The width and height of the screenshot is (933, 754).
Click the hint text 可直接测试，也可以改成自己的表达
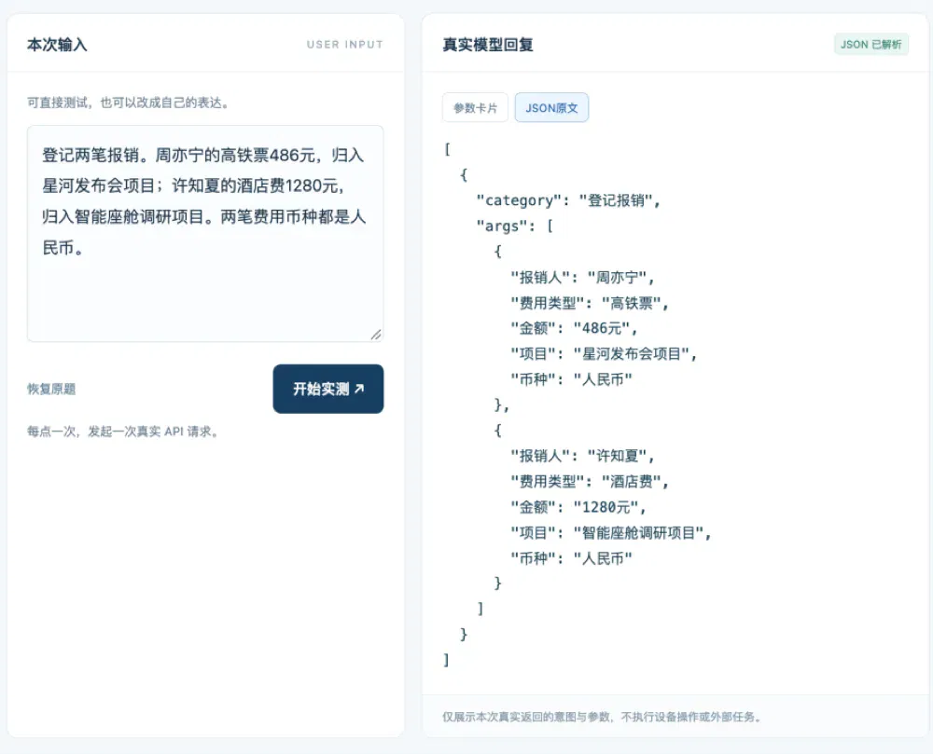(x=128, y=103)
